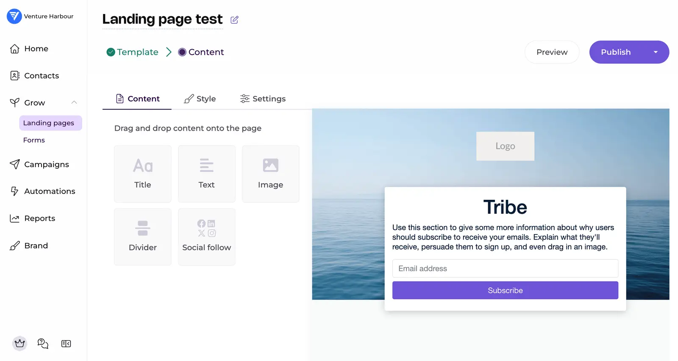This screenshot has height=361, width=678.
Task: Open the chat support icon
Action: pos(43,343)
